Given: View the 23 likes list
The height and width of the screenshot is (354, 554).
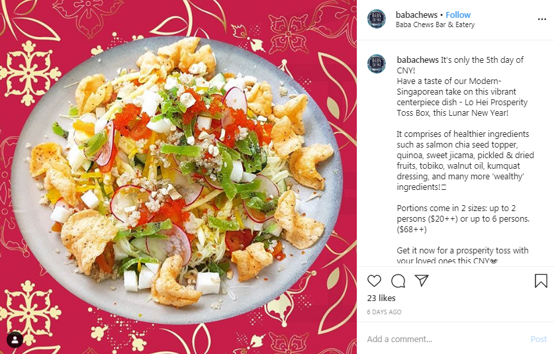Looking at the screenshot, I should [381, 298].
